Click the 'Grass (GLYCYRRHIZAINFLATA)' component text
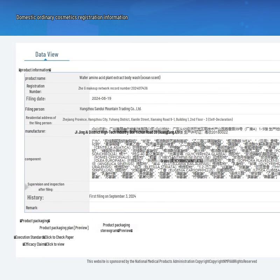 [182, 161]
